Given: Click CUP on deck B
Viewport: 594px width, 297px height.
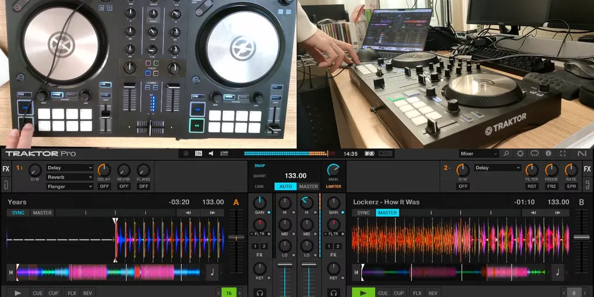Looking at the screenshot, I should (x=398, y=293).
